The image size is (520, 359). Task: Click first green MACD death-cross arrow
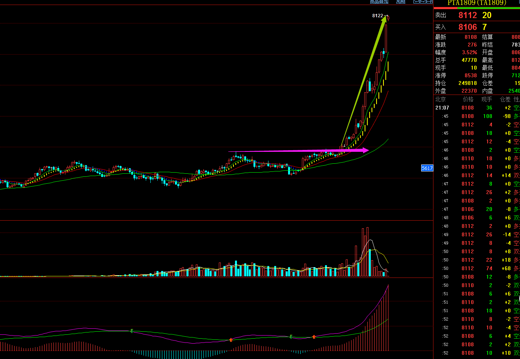pos(132,331)
